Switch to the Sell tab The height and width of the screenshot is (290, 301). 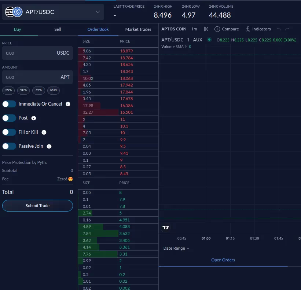(x=58, y=29)
